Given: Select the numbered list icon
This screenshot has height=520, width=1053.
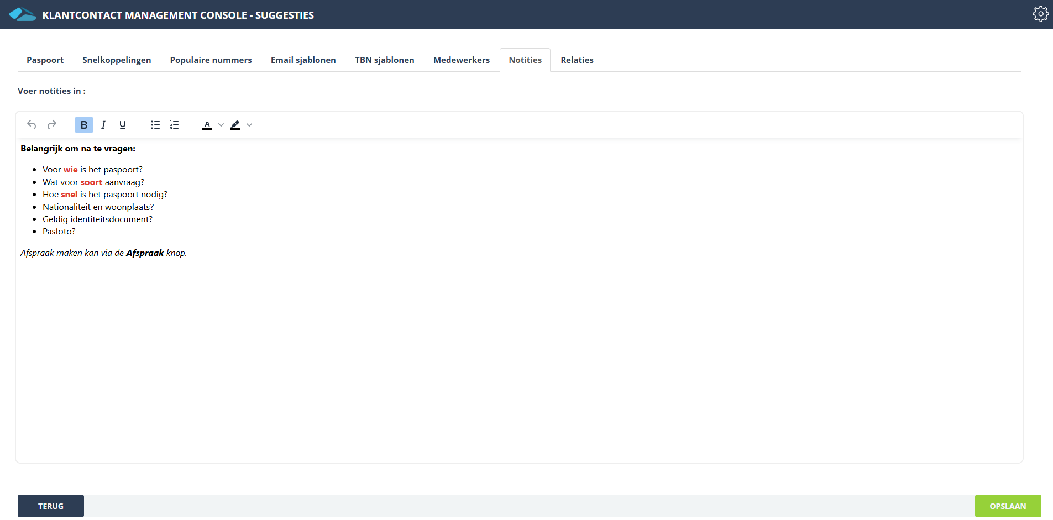Looking at the screenshot, I should 174,125.
